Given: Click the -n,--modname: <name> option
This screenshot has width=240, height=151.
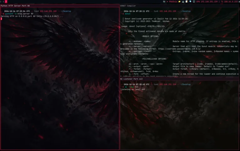Looking at the screenshot, I should 139,41.
